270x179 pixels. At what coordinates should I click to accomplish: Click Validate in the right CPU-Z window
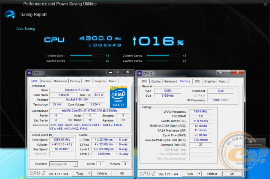212,174
